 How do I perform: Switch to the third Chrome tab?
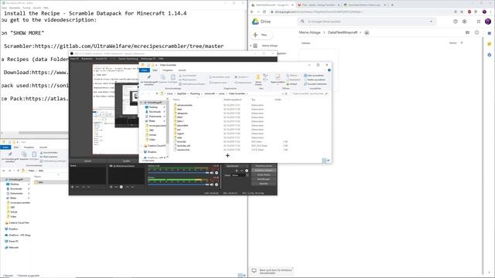pos(364,5)
